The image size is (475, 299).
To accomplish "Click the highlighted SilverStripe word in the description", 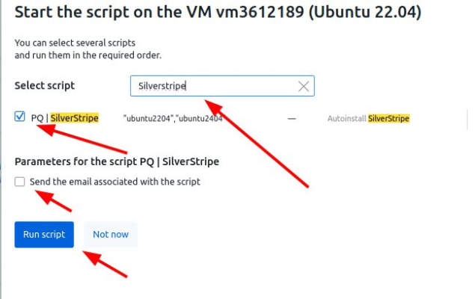I will 388,118.
